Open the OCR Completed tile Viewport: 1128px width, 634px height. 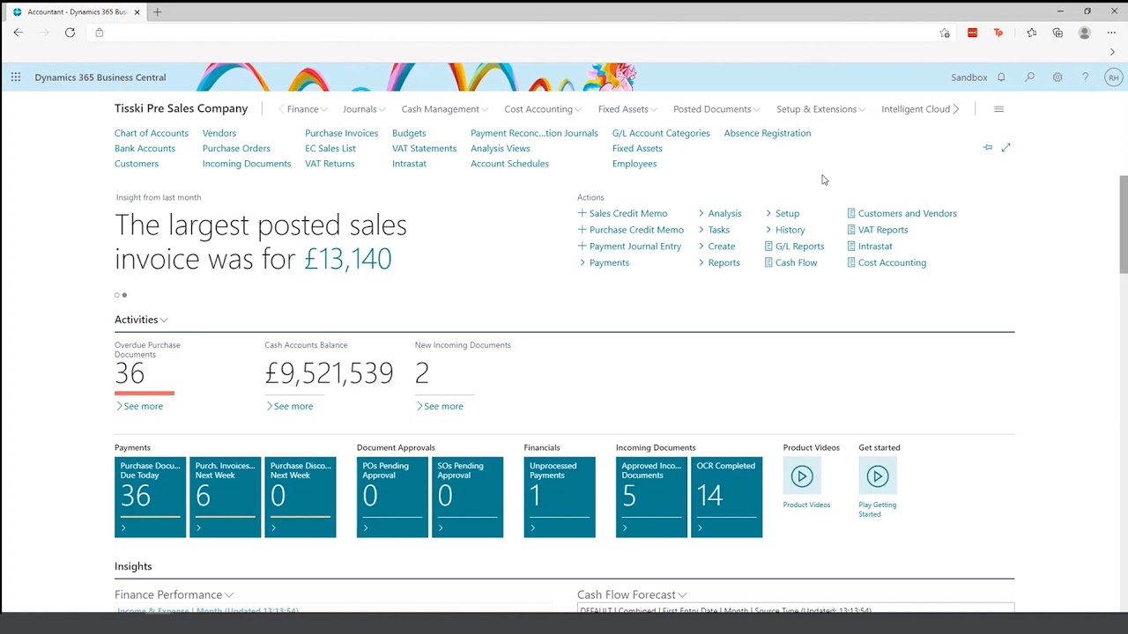[x=726, y=497]
